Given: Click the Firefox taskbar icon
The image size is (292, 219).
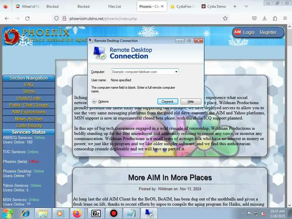Looking at the screenshot, I should point(77,213).
